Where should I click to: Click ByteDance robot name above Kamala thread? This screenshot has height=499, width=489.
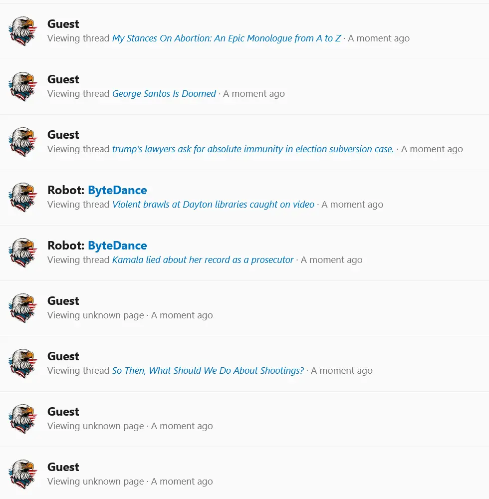tap(117, 246)
